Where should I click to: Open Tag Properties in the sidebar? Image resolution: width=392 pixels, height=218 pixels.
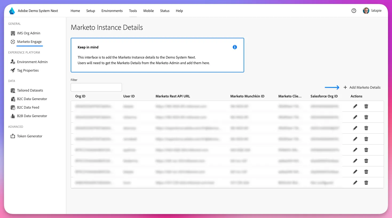click(25, 71)
